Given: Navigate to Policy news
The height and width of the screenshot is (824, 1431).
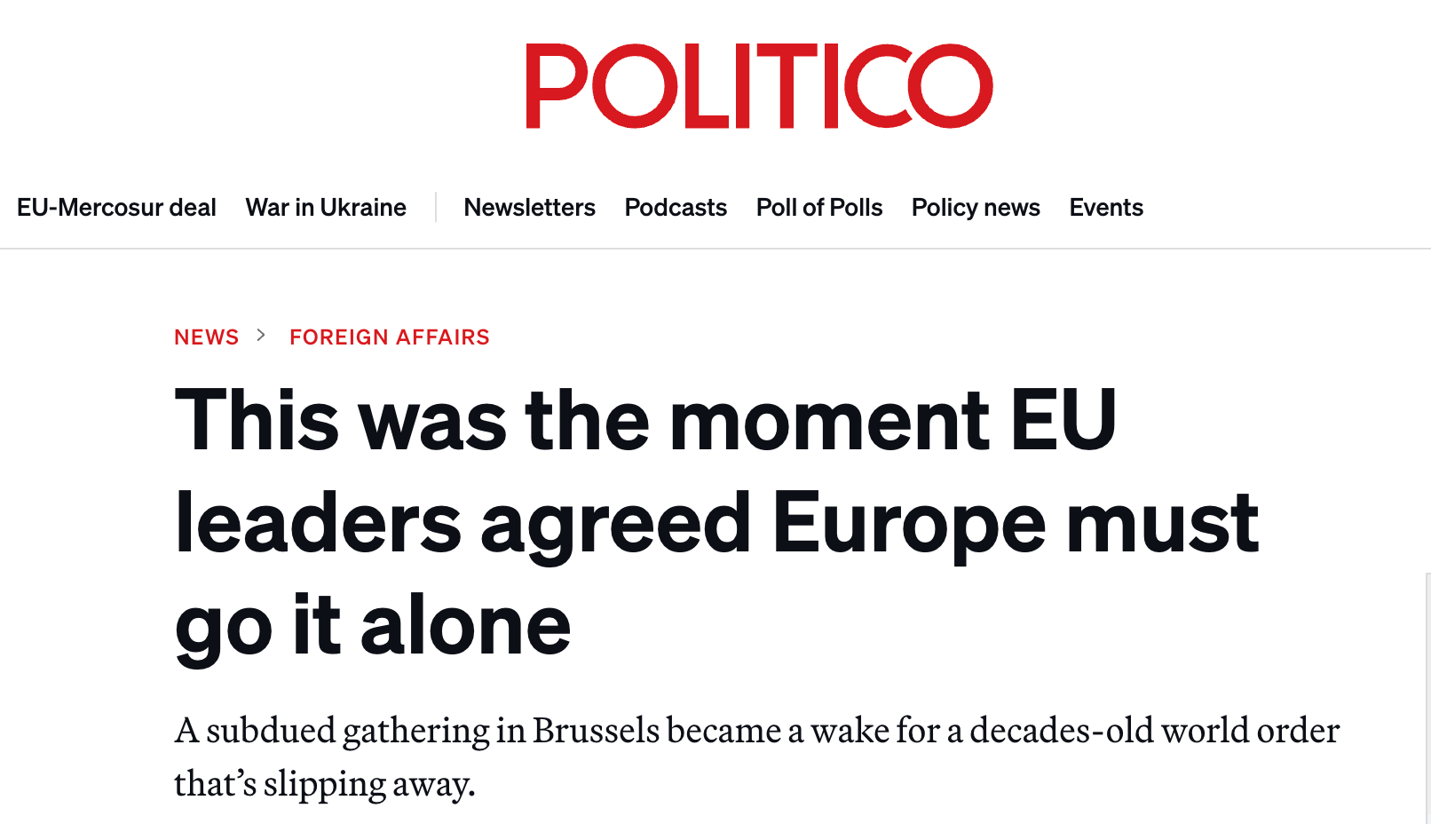Looking at the screenshot, I should point(976,208).
